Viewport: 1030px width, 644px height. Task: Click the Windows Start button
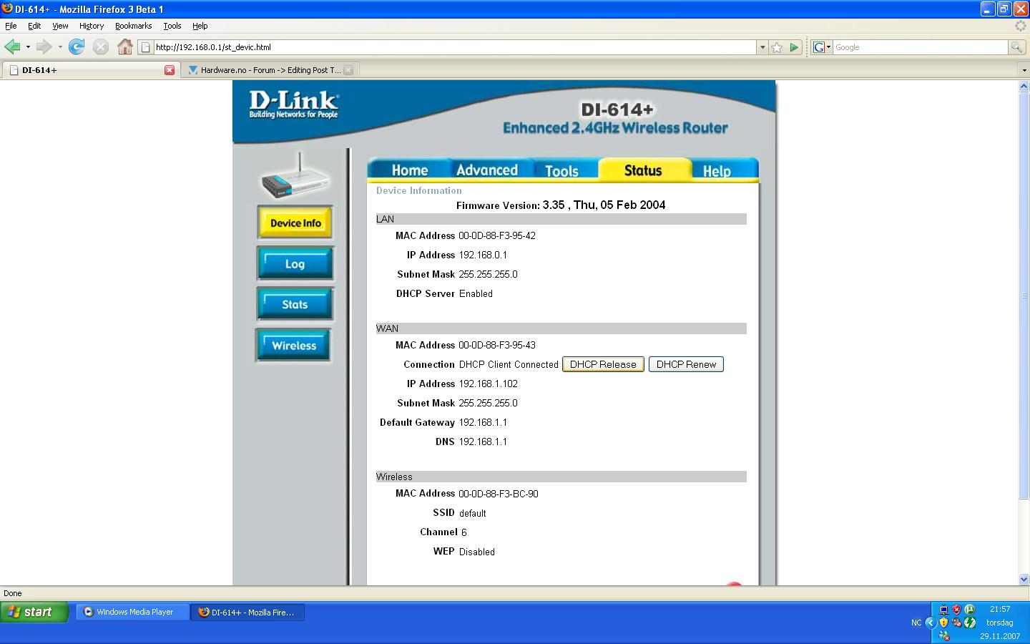click(x=34, y=612)
